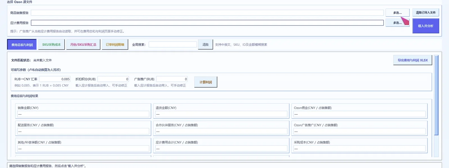Click the 折扣积分(RUB) input field
The image size is (449, 168).
pos(113,79)
